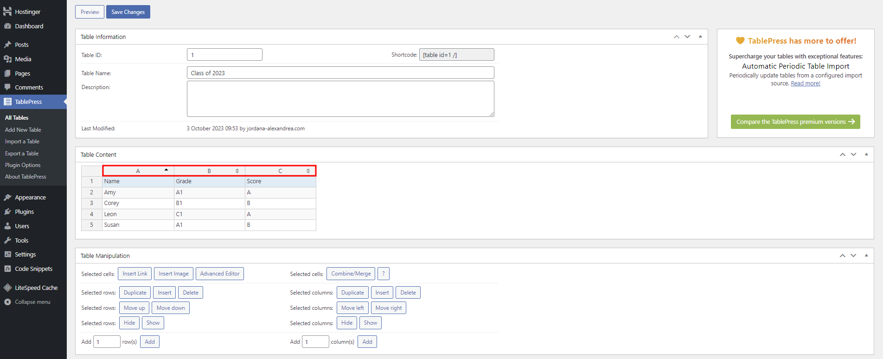Image resolution: width=883 pixels, height=359 pixels.
Task: Open Import a Table submenu item
Action: (22, 141)
